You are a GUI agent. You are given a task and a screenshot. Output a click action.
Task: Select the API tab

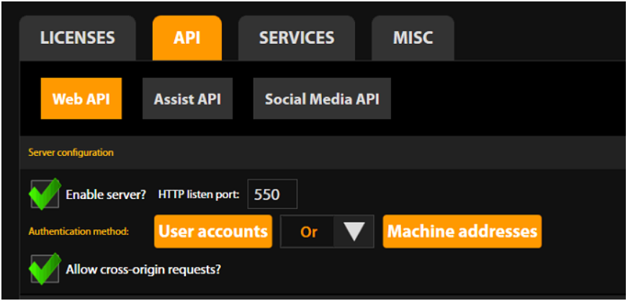(x=187, y=38)
